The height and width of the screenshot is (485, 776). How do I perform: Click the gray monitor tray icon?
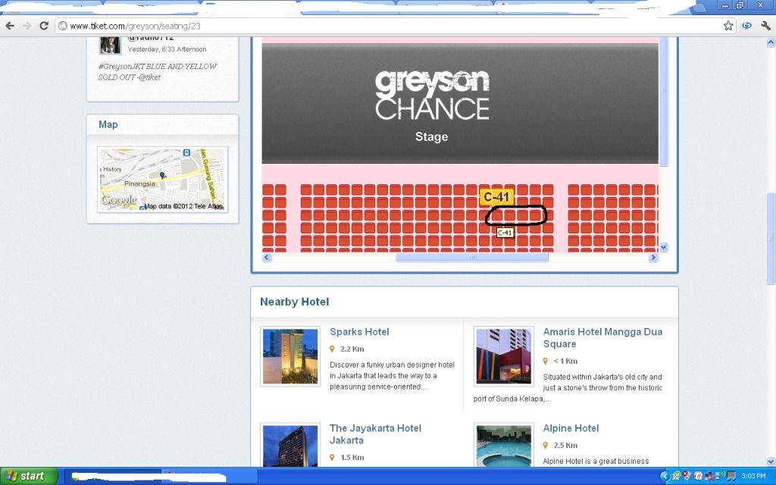tap(731, 476)
